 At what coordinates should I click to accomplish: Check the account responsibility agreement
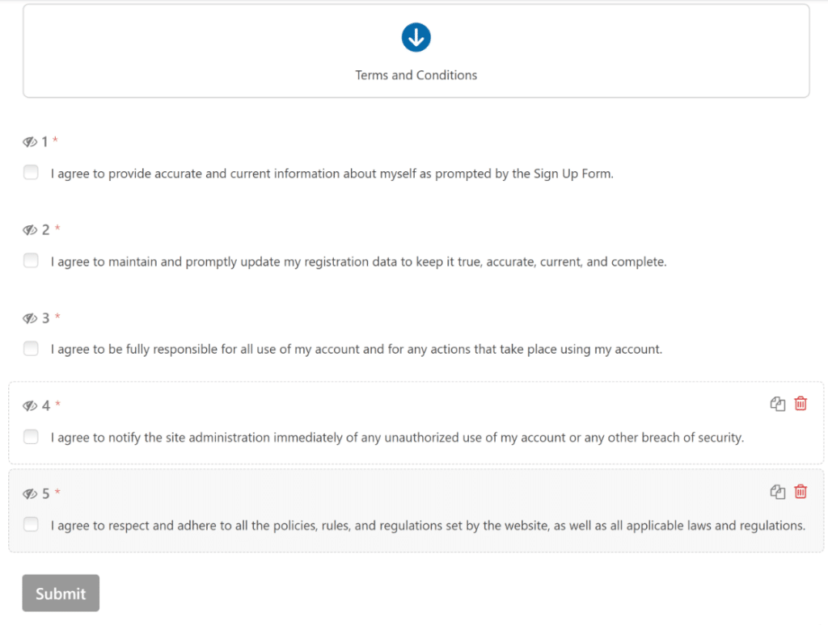point(31,348)
